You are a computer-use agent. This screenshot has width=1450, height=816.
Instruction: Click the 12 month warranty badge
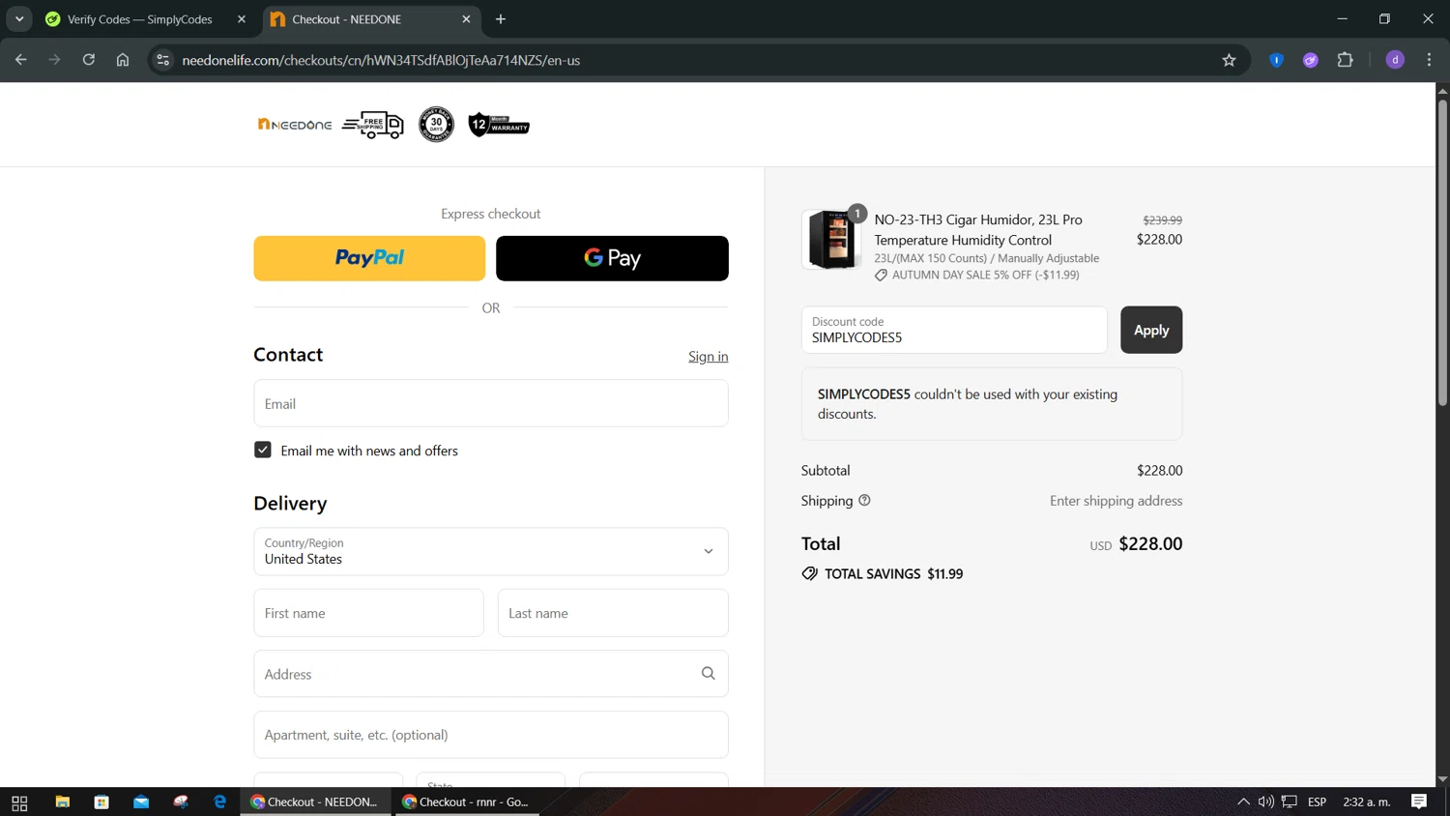point(499,125)
